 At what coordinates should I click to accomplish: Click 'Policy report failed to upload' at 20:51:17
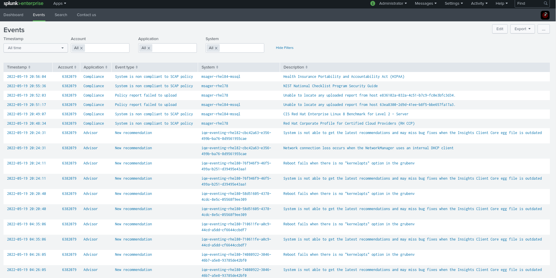146,105
